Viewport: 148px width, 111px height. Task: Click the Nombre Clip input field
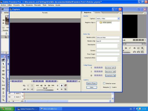click(x=108, y=41)
